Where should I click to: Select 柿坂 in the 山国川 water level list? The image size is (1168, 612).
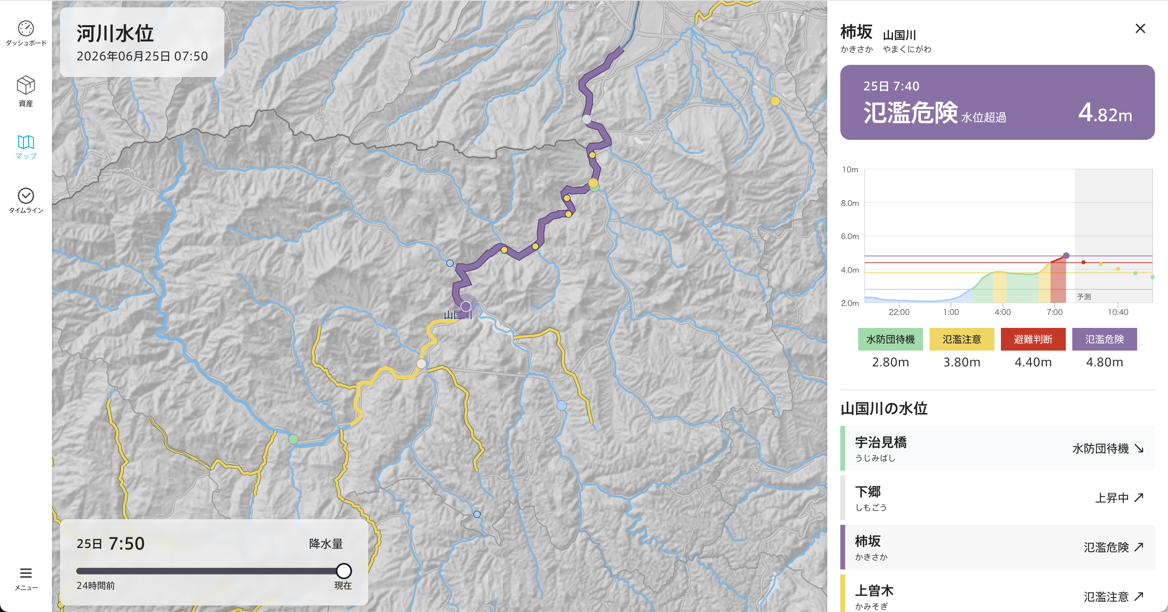997,547
